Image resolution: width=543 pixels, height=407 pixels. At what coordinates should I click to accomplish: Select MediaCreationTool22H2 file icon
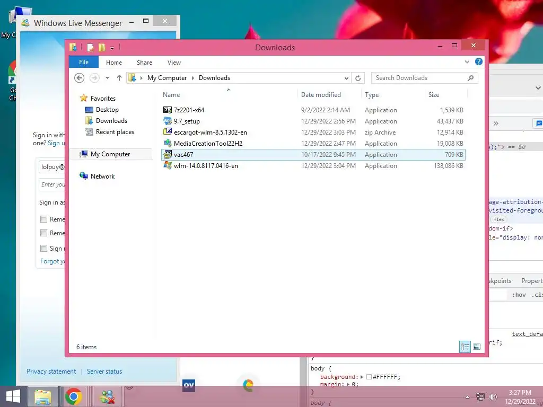tap(167, 143)
